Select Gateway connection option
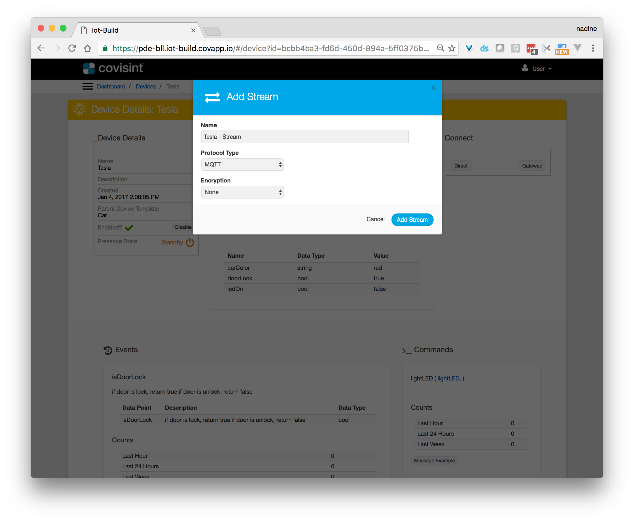Image resolution: width=634 pixels, height=522 pixels. [532, 166]
